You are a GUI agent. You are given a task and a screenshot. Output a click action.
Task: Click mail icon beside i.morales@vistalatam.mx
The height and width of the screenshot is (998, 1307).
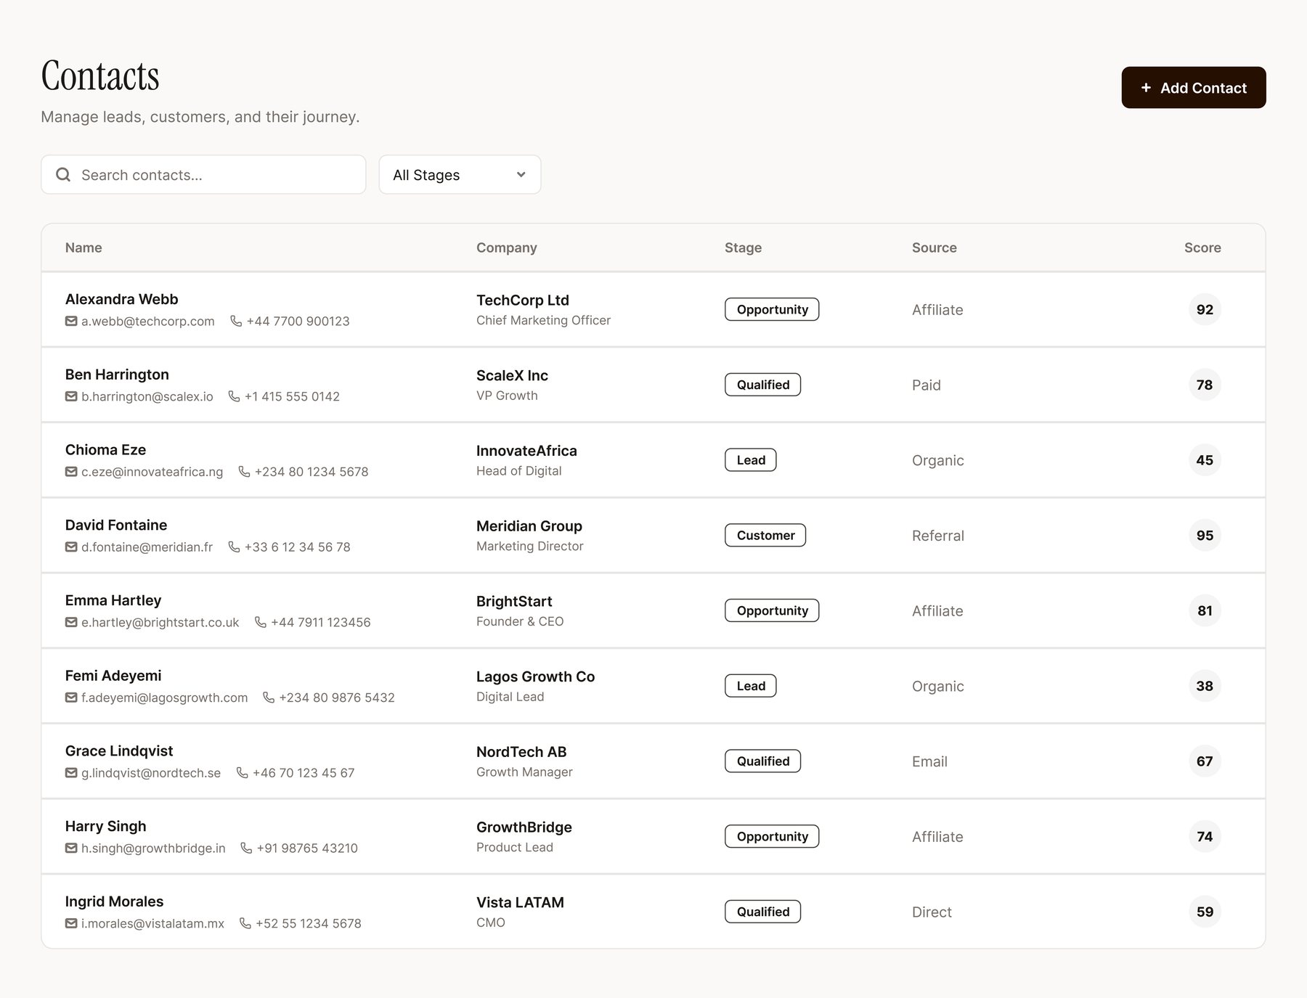pyautogui.click(x=71, y=923)
